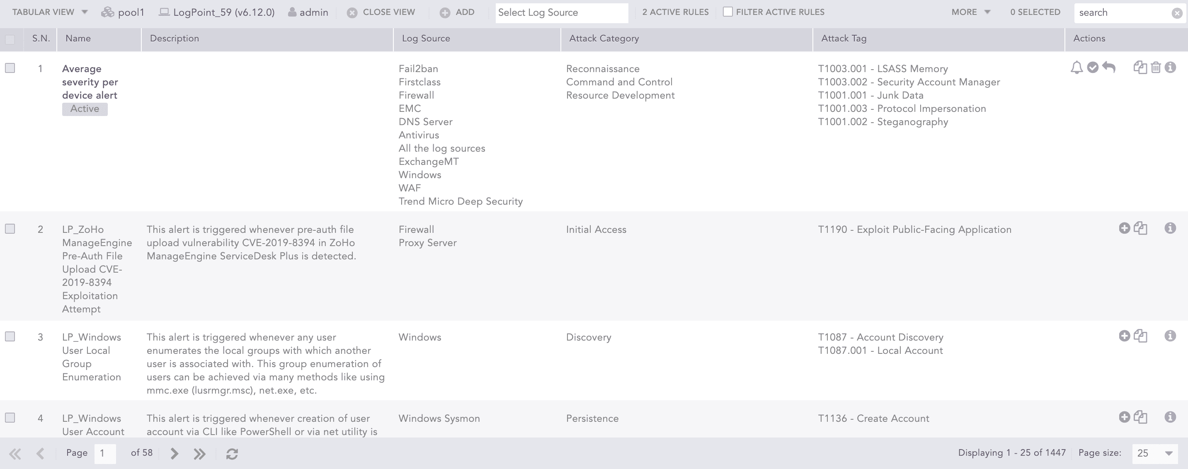The image size is (1188, 469).
Task: Sort by the Attack Category column header
Action: [x=604, y=39]
